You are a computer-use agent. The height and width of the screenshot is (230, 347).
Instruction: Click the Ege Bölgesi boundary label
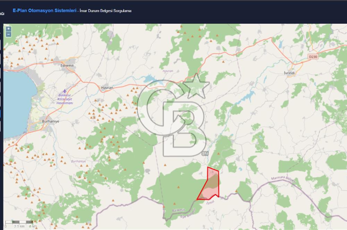tap(188, 214)
